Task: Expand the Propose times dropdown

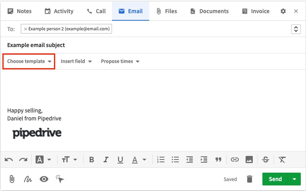Action: point(120,61)
